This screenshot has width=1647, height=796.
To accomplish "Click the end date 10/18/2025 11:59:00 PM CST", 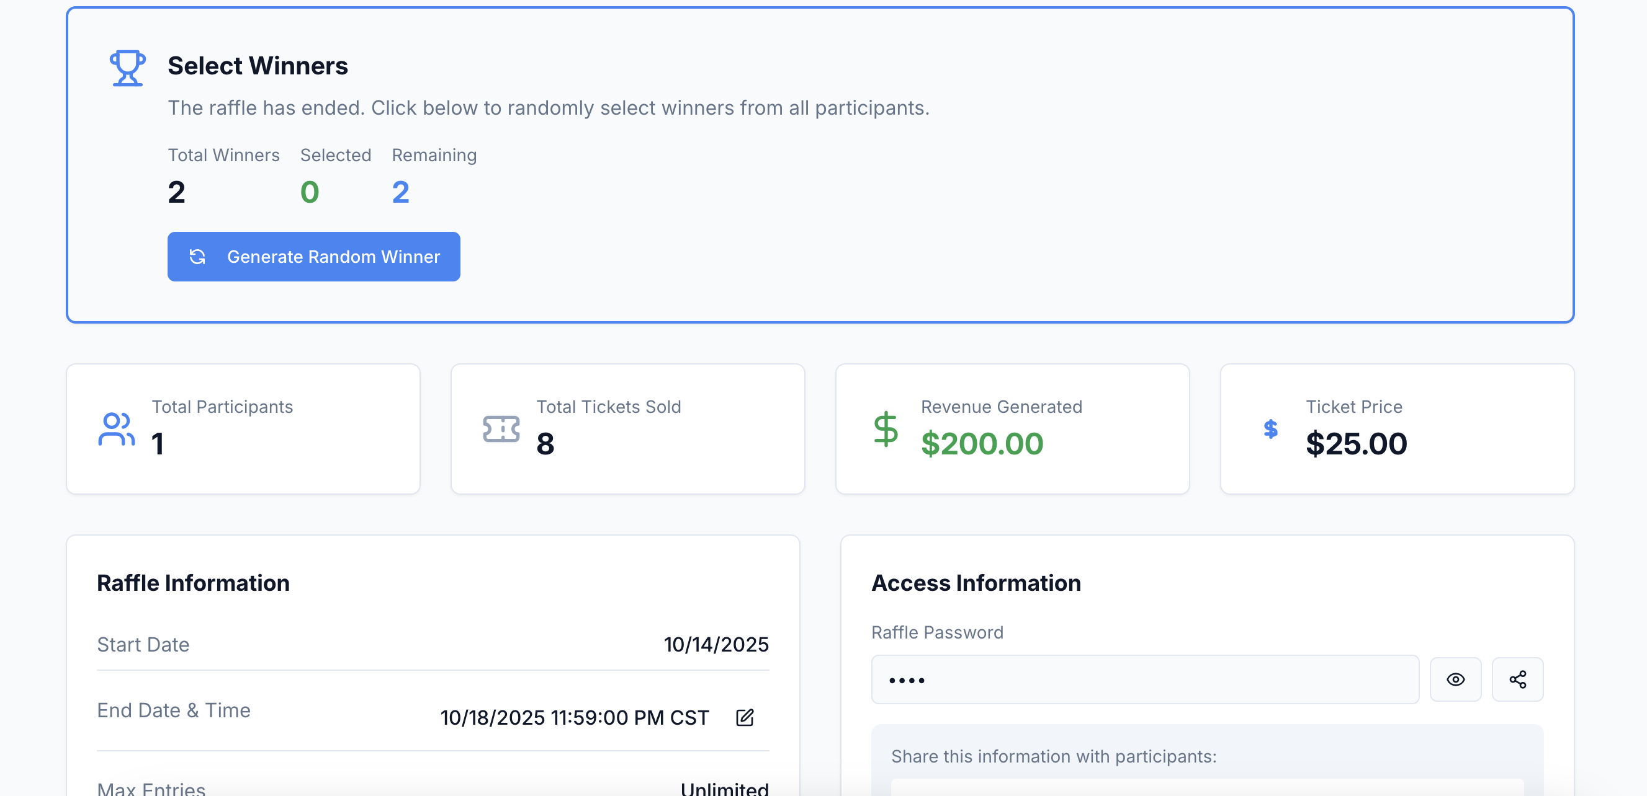I will tap(574, 717).
